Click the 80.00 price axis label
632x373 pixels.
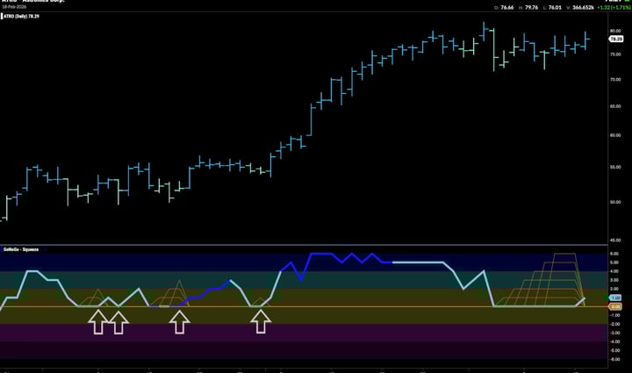coord(615,31)
